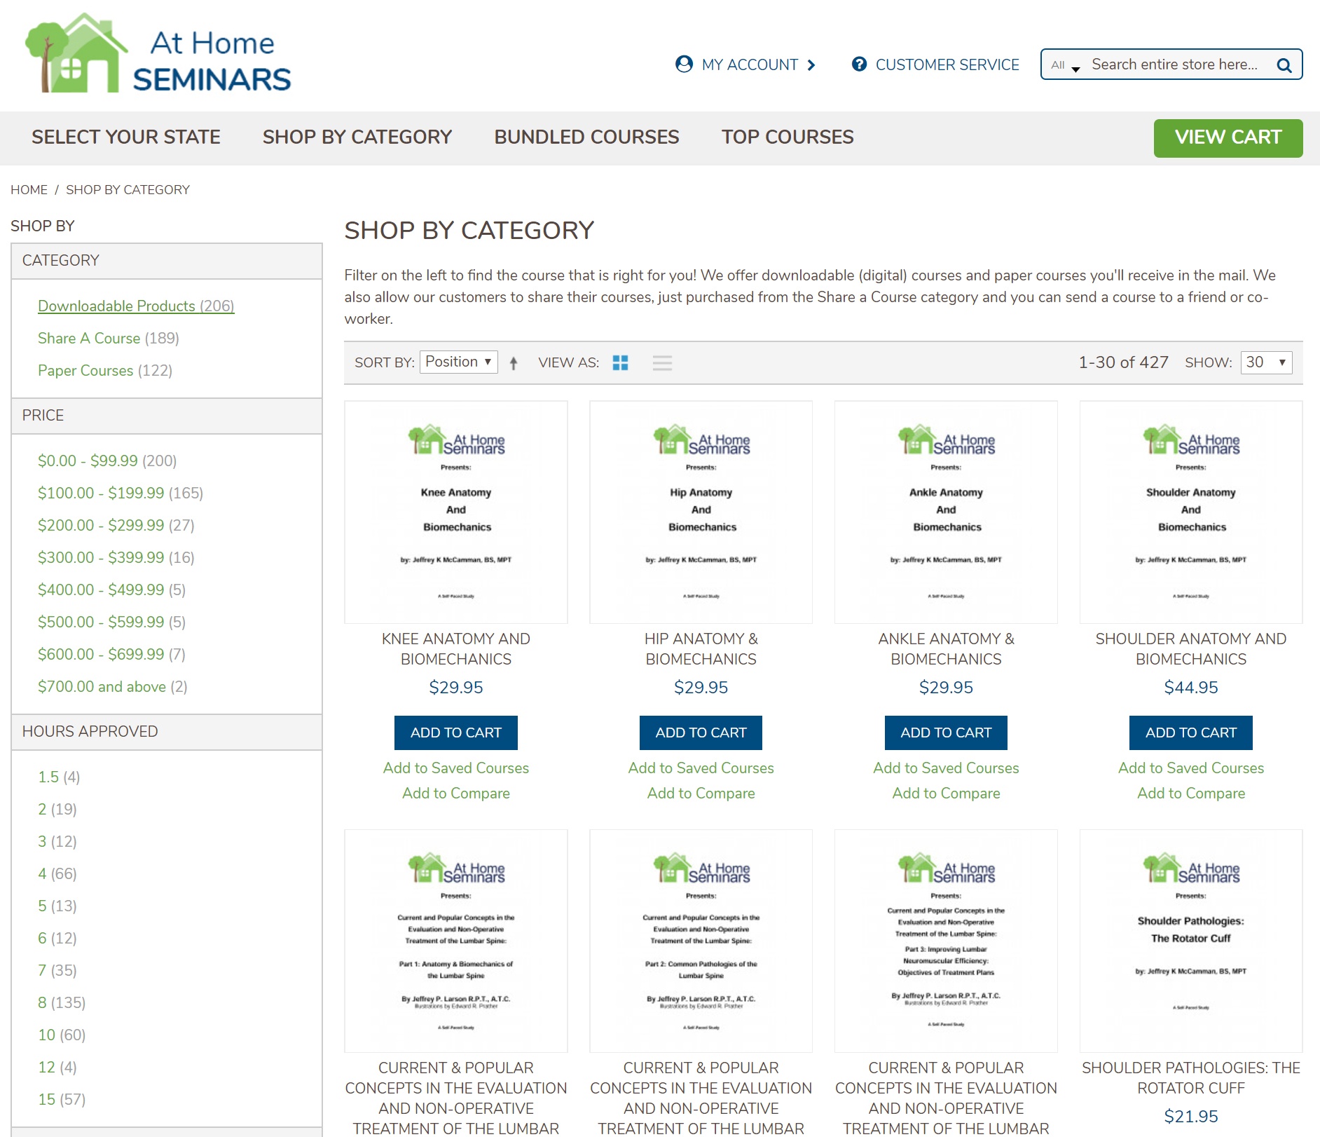Open the All search category dropdown
Image resolution: width=1320 pixels, height=1137 pixels.
click(x=1065, y=65)
